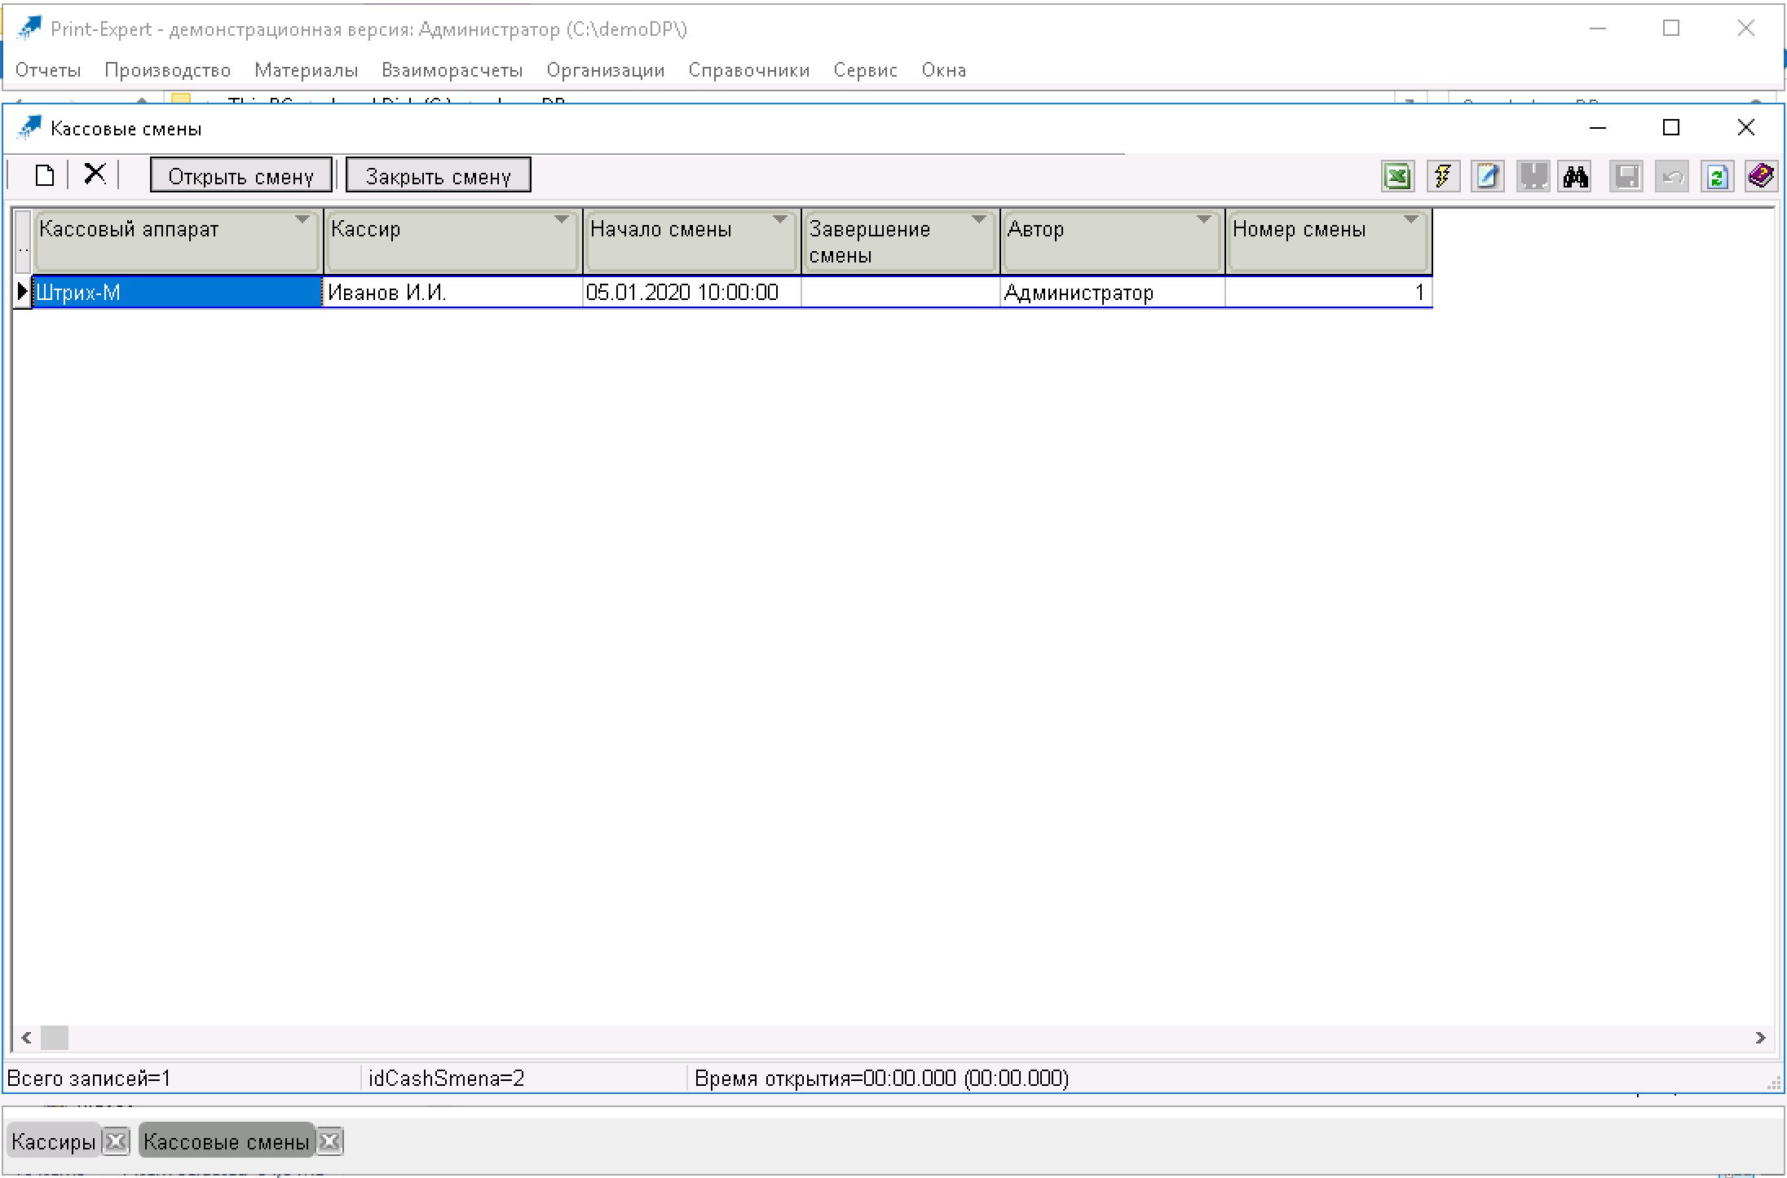Select the Администратор author cell

point(1113,292)
